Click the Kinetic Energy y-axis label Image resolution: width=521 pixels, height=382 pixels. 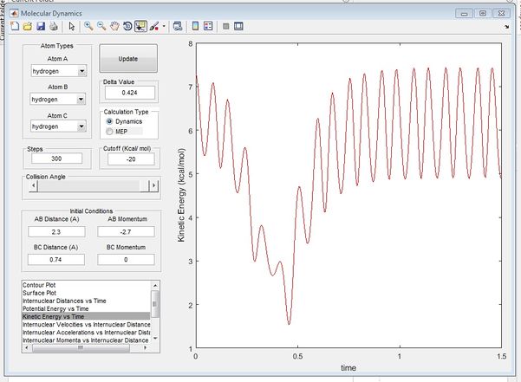click(x=181, y=195)
